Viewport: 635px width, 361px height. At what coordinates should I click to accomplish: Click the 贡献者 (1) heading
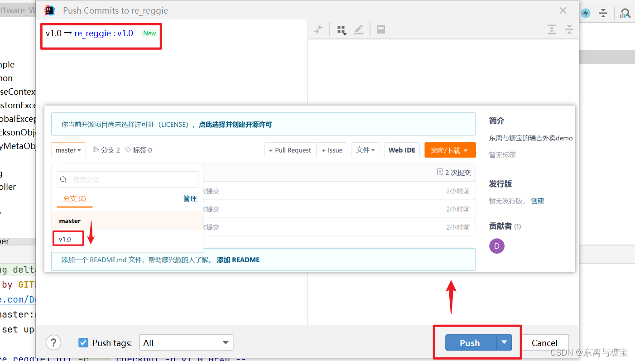(505, 226)
